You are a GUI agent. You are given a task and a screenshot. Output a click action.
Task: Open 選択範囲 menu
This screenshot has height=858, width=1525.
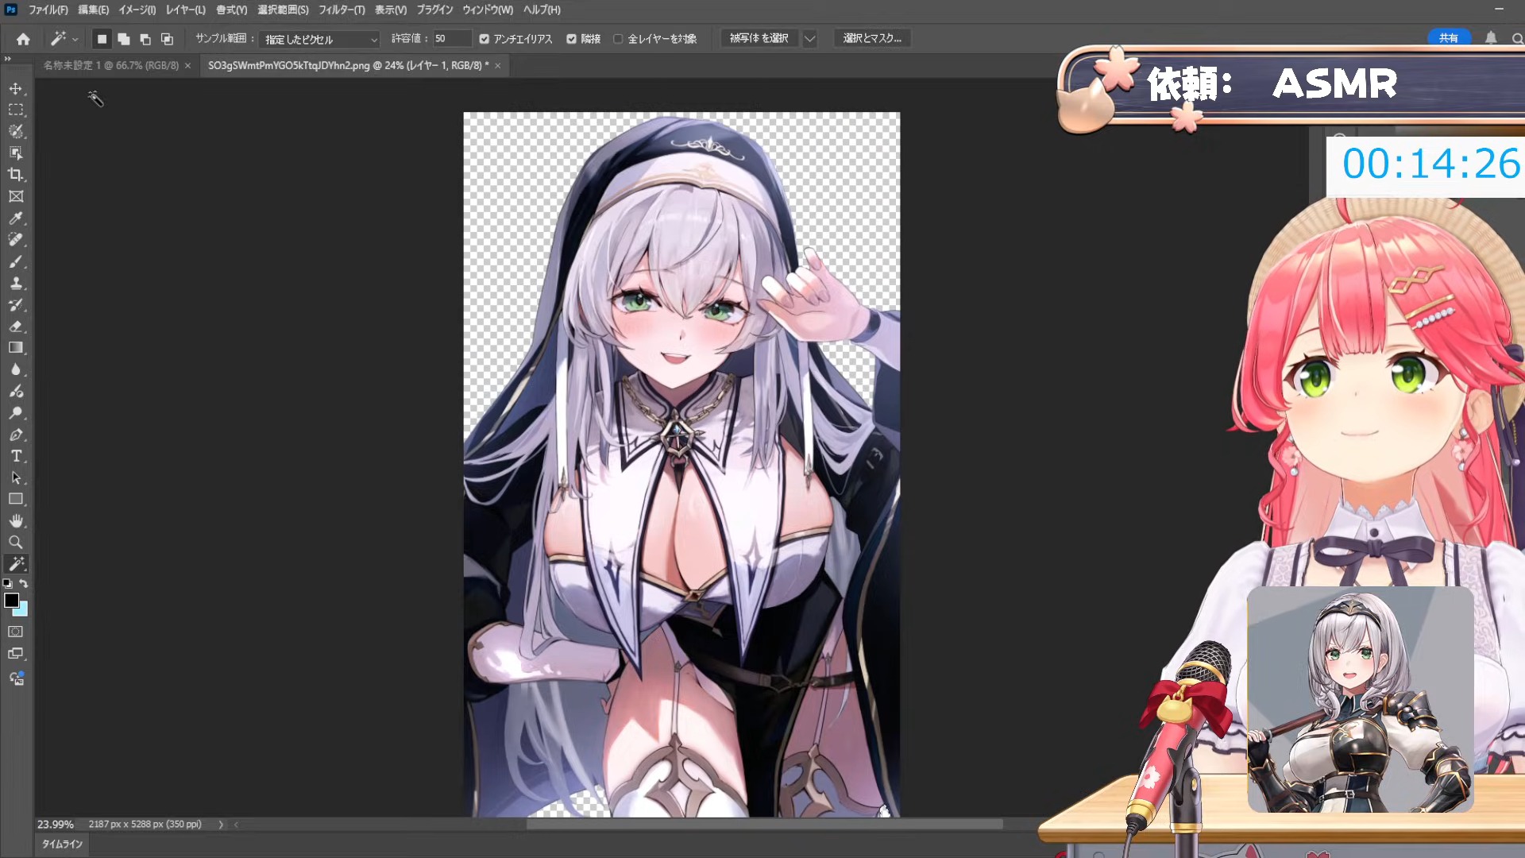point(283,10)
